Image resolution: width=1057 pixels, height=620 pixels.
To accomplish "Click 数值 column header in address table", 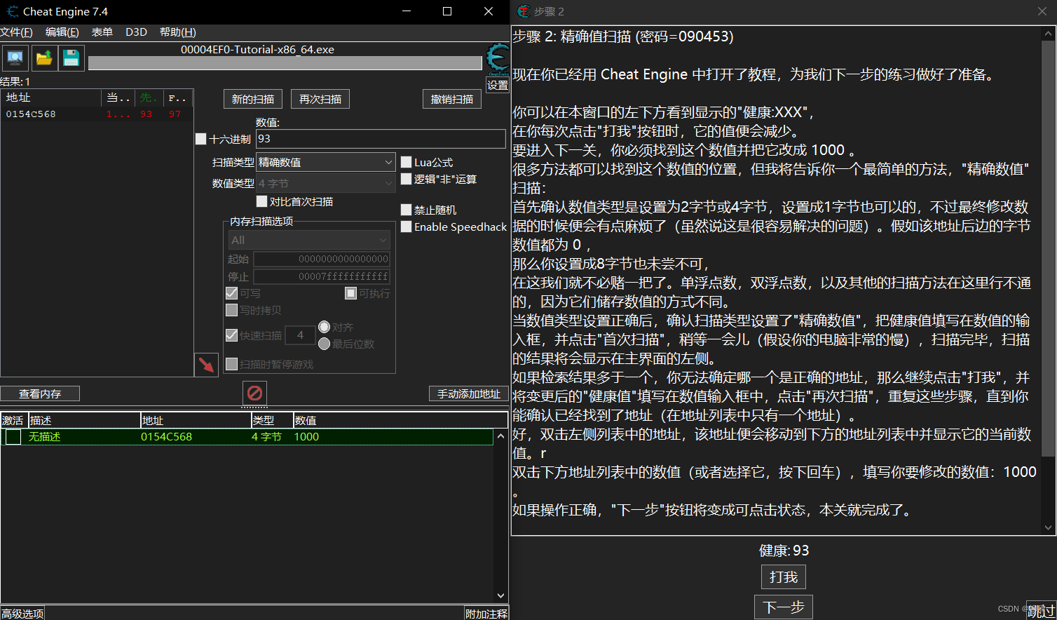I will click(400, 420).
